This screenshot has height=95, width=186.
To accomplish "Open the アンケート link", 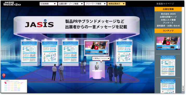I will coord(168,23).
